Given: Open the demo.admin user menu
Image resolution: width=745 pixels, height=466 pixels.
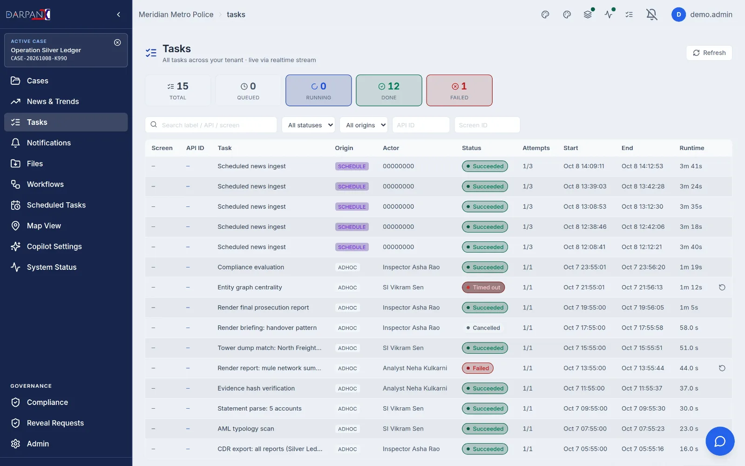Looking at the screenshot, I should (702, 14).
